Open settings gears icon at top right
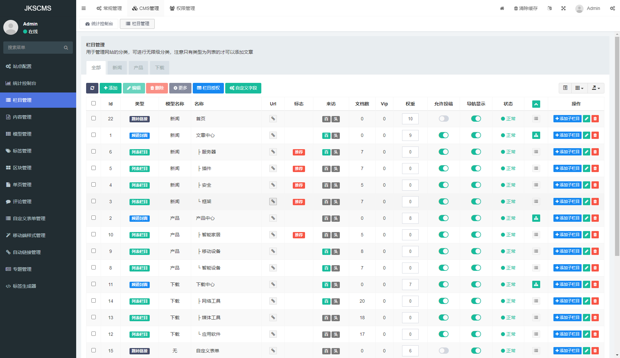620x358 pixels. (x=612, y=8)
